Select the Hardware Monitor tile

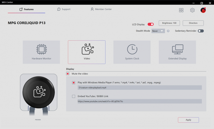[41, 52]
